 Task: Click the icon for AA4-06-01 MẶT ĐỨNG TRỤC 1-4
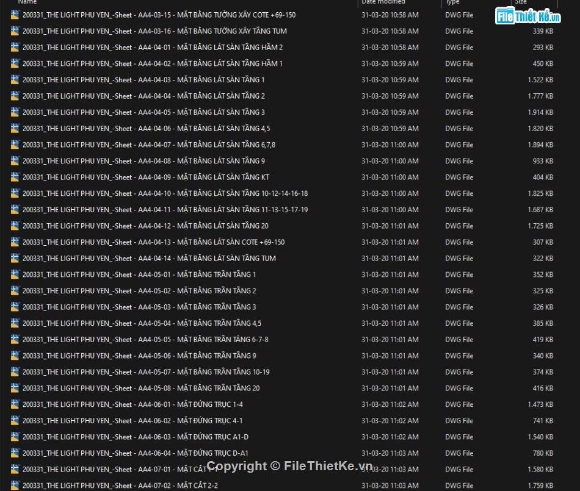click(x=15, y=404)
